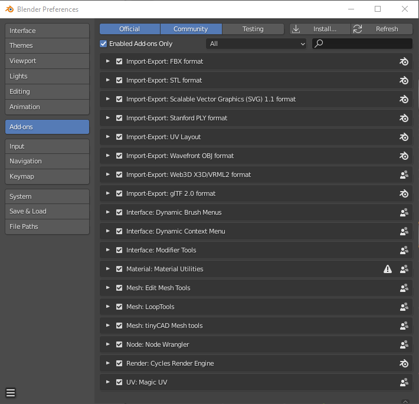Click the add-on search field
419x404 pixels.
coord(362,44)
